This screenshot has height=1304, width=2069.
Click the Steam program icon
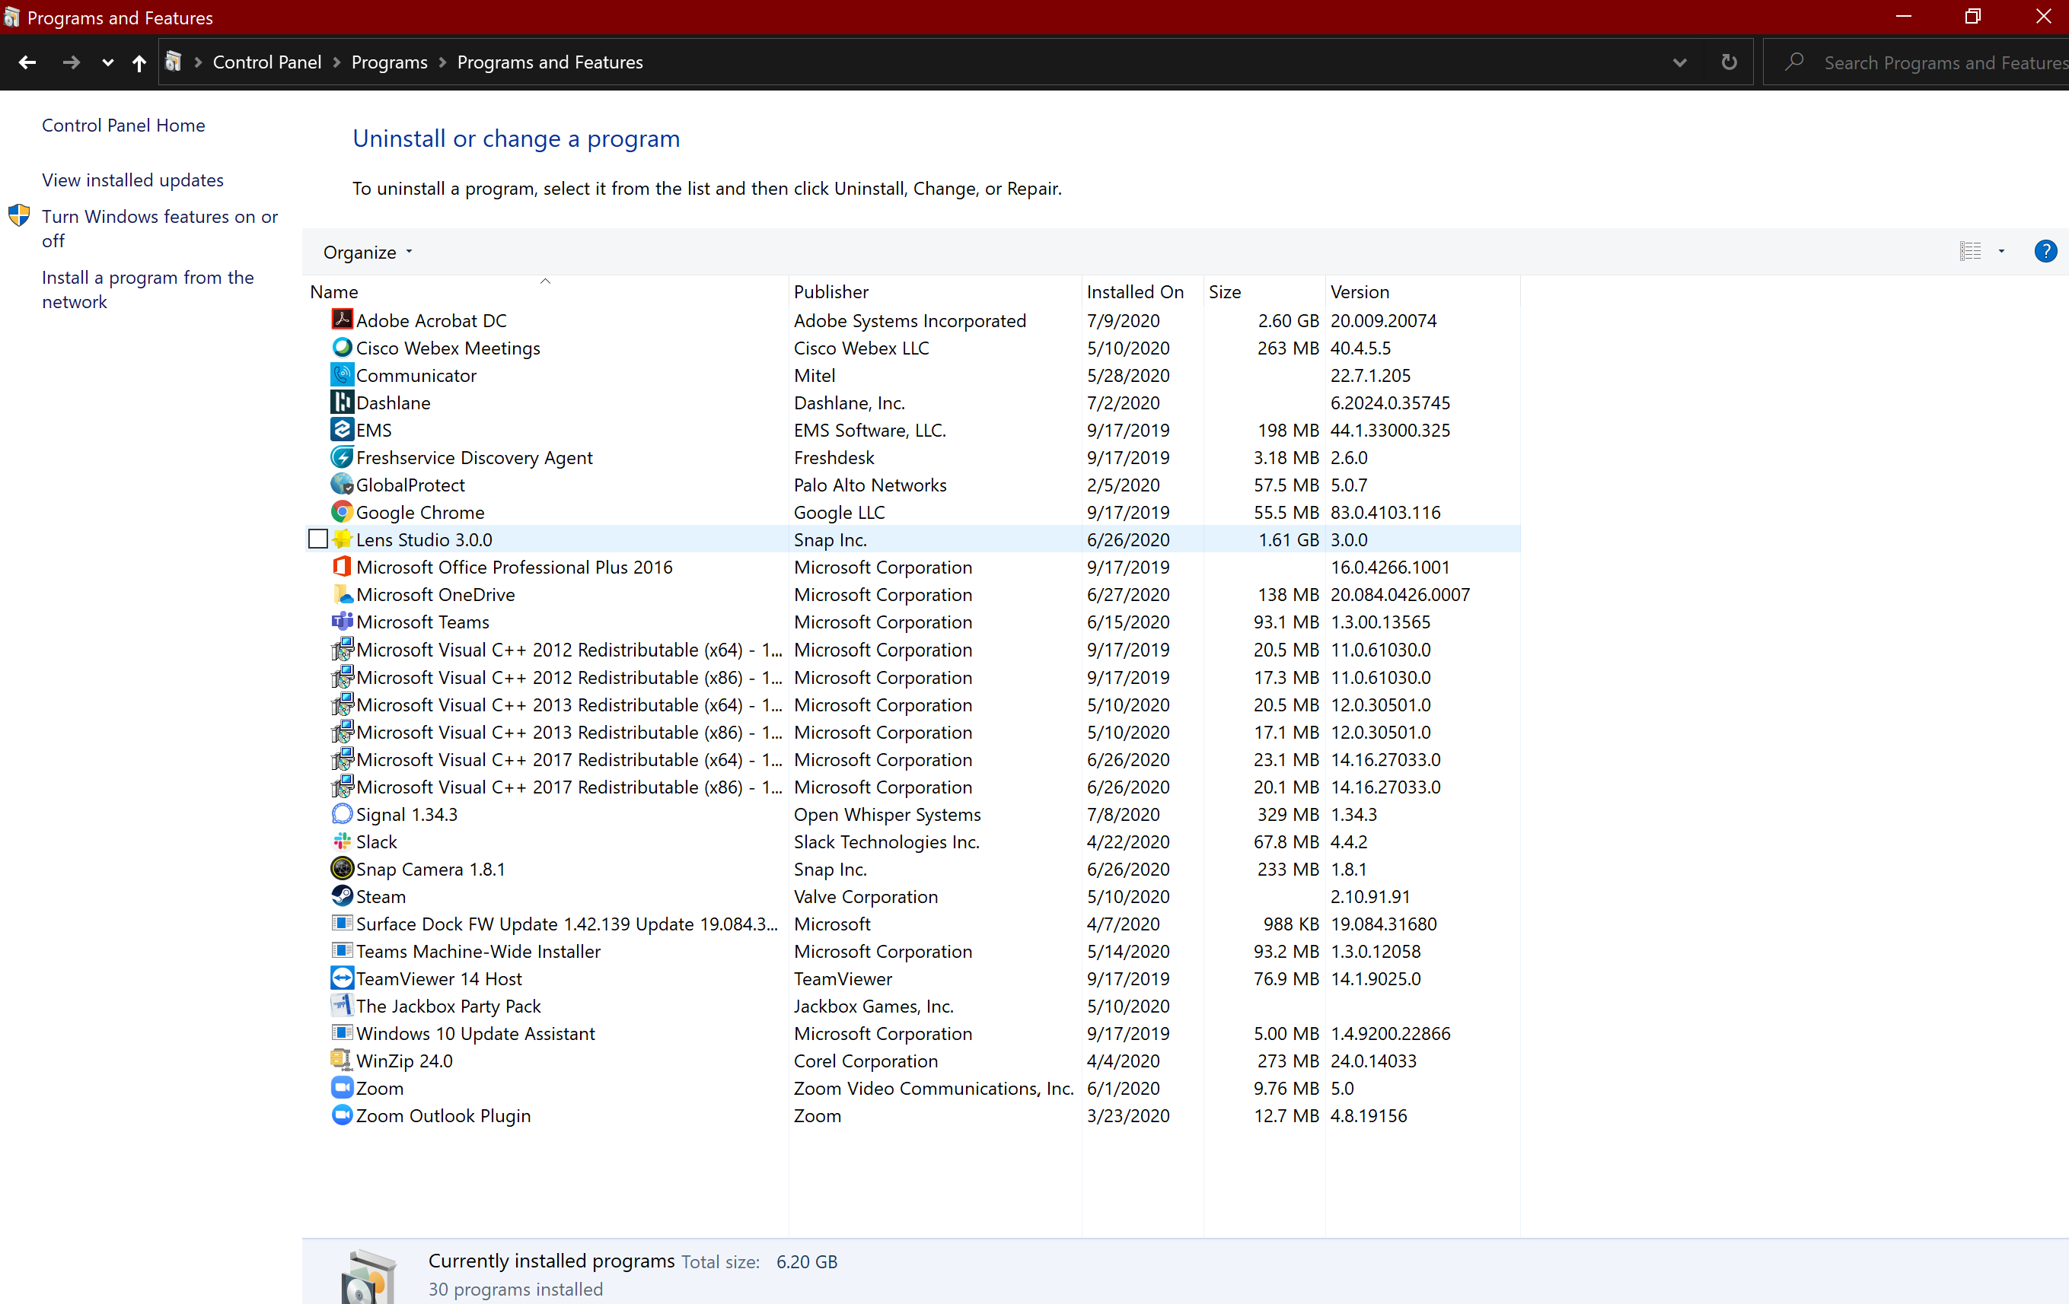[341, 895]
